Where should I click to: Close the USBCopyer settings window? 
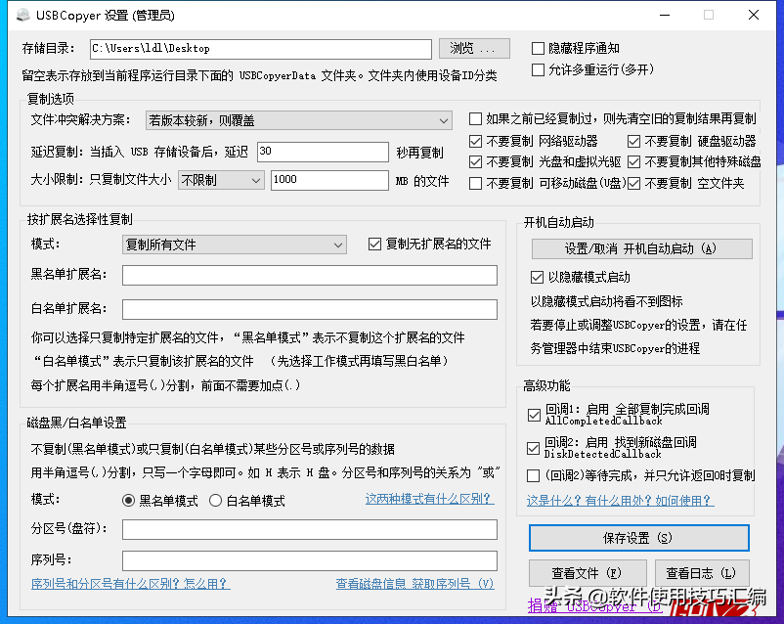754,15
